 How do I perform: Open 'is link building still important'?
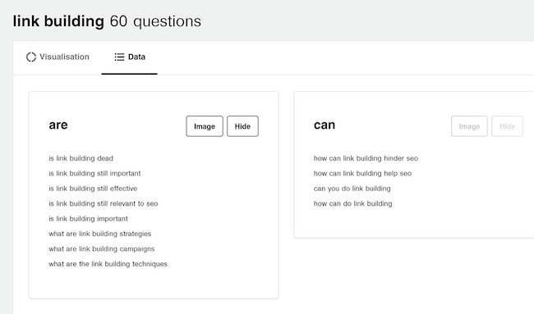click(94, 173)
